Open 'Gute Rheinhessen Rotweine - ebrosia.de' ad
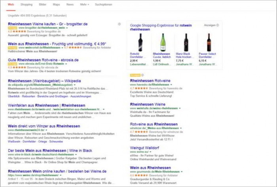Screen dimensions: 277x187 (x=43, y=60)
